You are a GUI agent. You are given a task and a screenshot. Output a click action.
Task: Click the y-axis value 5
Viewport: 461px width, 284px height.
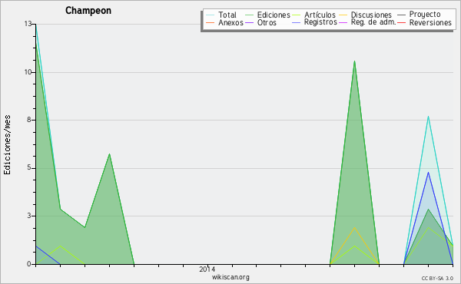point(29,167)
